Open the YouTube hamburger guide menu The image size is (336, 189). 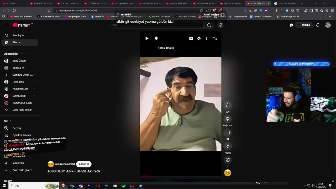tap(6, 25)
